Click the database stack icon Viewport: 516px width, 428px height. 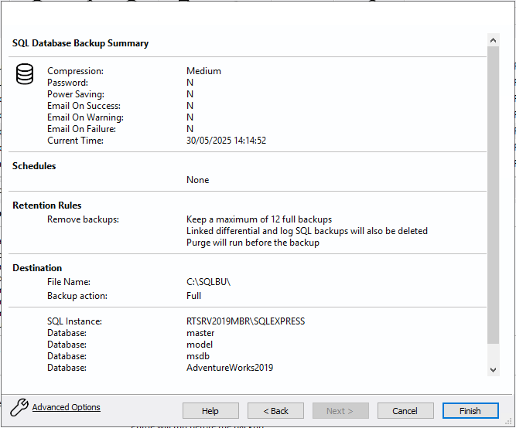click(x=25, y=75)
